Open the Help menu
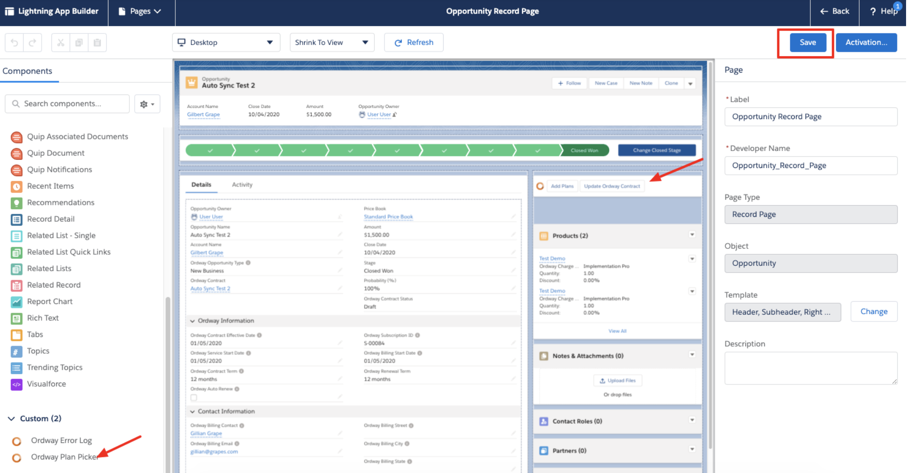This screenshot has width=908, height=473. (x=883, y=11)
